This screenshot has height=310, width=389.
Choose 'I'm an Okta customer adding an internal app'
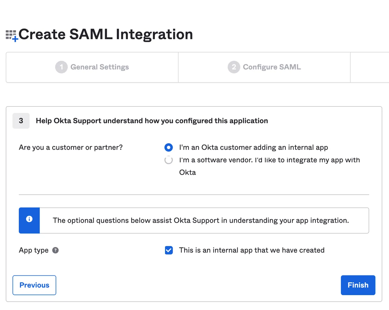[x=169, y=147]
